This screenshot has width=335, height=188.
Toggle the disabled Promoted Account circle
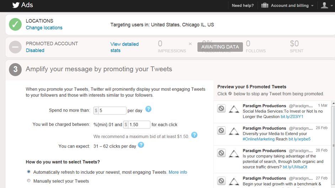[x=15, y=47]
